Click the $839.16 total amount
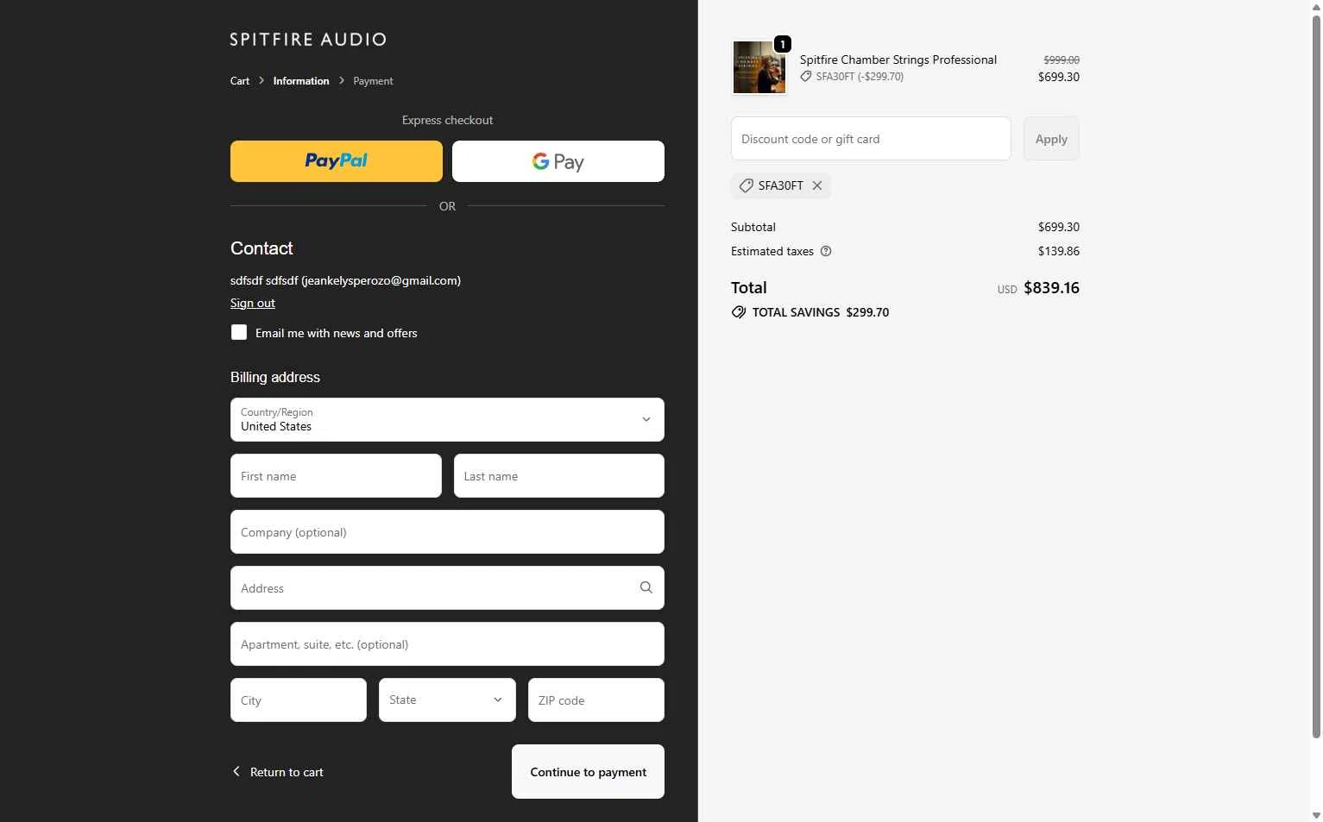The height and width of the screenshot is (822, 1323). [1051, 288]
